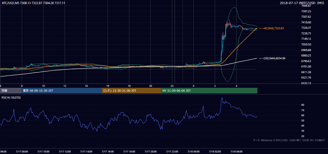Click the orange '<-<40,SMA,7322.83' label

tap(272, 28)
